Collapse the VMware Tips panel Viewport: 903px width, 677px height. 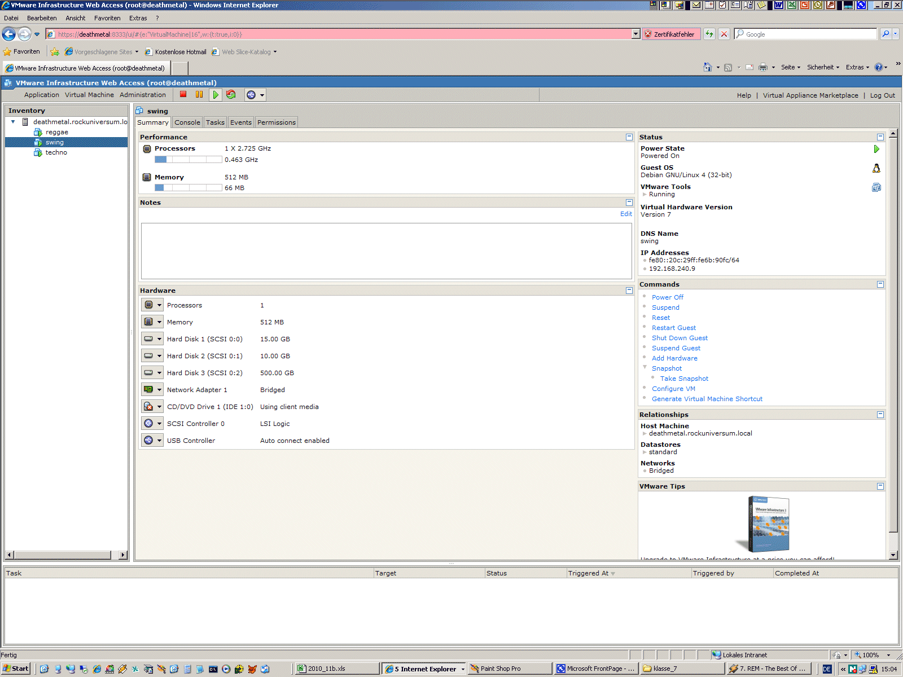[880, 486]
